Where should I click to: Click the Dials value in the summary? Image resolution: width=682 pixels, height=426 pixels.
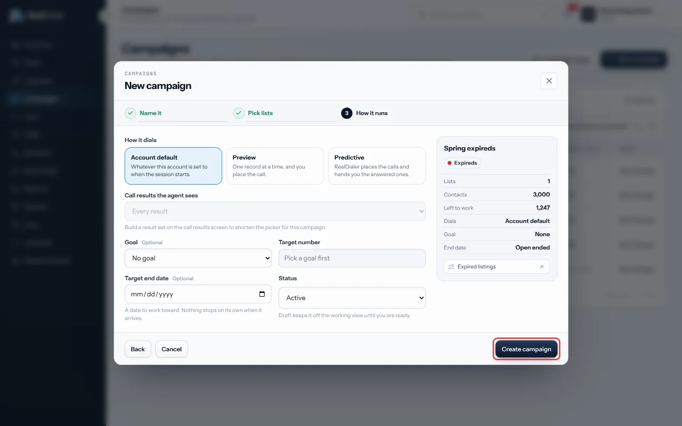(527, 221)
